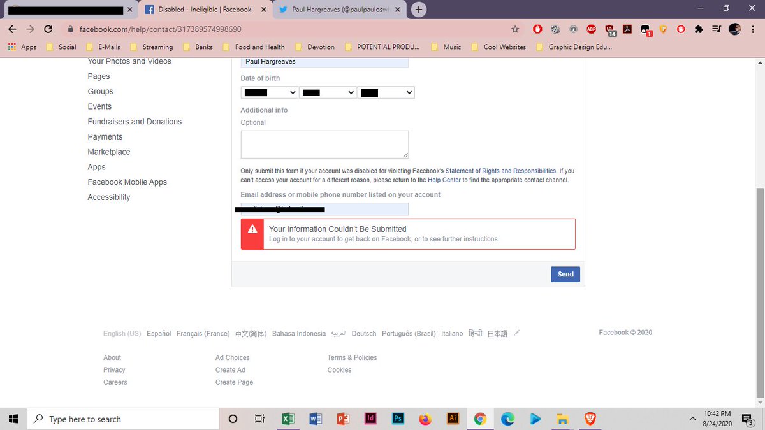The width and height of the screenshot is (765, 430).
Task: Open the Cookies footer link
Action: (339, 370)
